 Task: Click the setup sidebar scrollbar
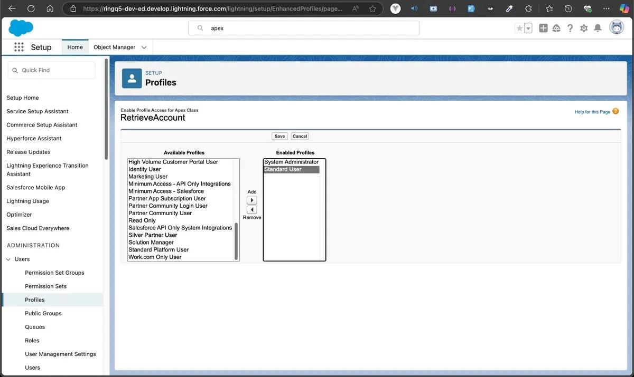[x=106, y=109]
